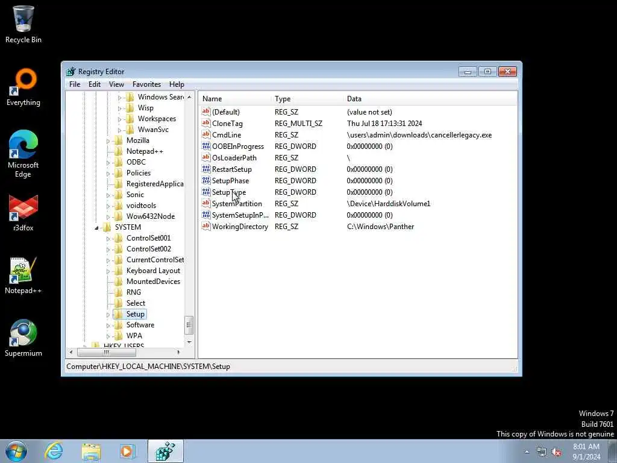
Task: Launch Supermium from the desktop
Action: (23, 338)
